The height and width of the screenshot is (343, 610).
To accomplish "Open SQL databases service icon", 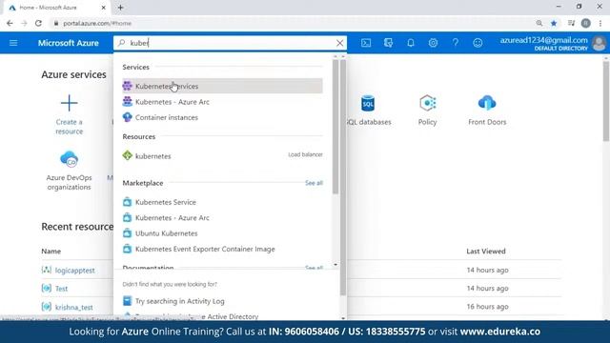I will (368, 104).
